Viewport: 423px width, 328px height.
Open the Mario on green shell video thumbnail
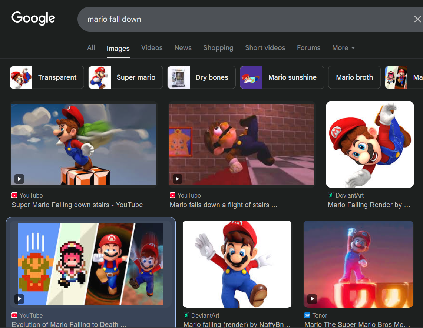coord(84,144)
